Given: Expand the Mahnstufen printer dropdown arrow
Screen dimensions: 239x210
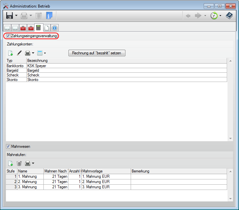Looking at the screenshot, I should [x=33, y=164].
